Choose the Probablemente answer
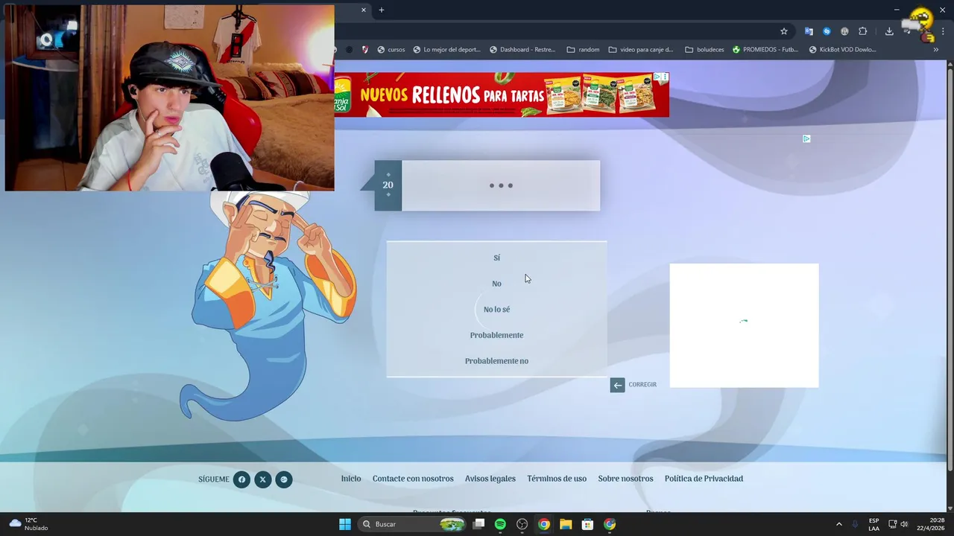 [496, 335]
